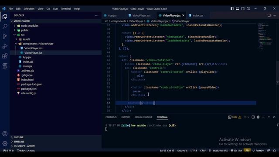Open Explorer panel more actions ellipsis
Image resolution: width=279 pixels, height=157 pixels.
click(97, 16)
